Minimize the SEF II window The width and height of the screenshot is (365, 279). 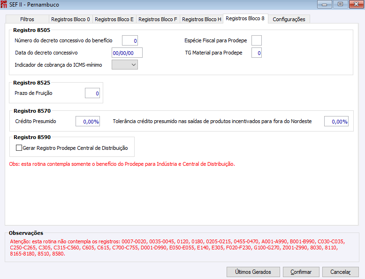point(325,4)
